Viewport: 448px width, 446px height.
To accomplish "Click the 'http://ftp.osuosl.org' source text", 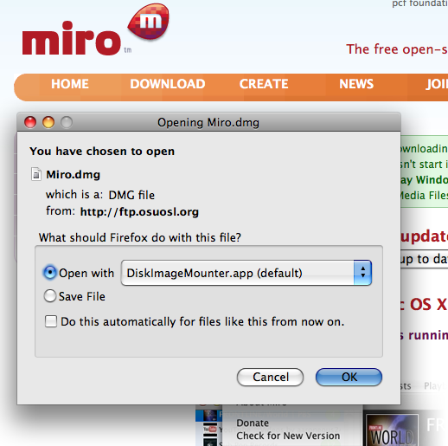I will click(139, 212).
